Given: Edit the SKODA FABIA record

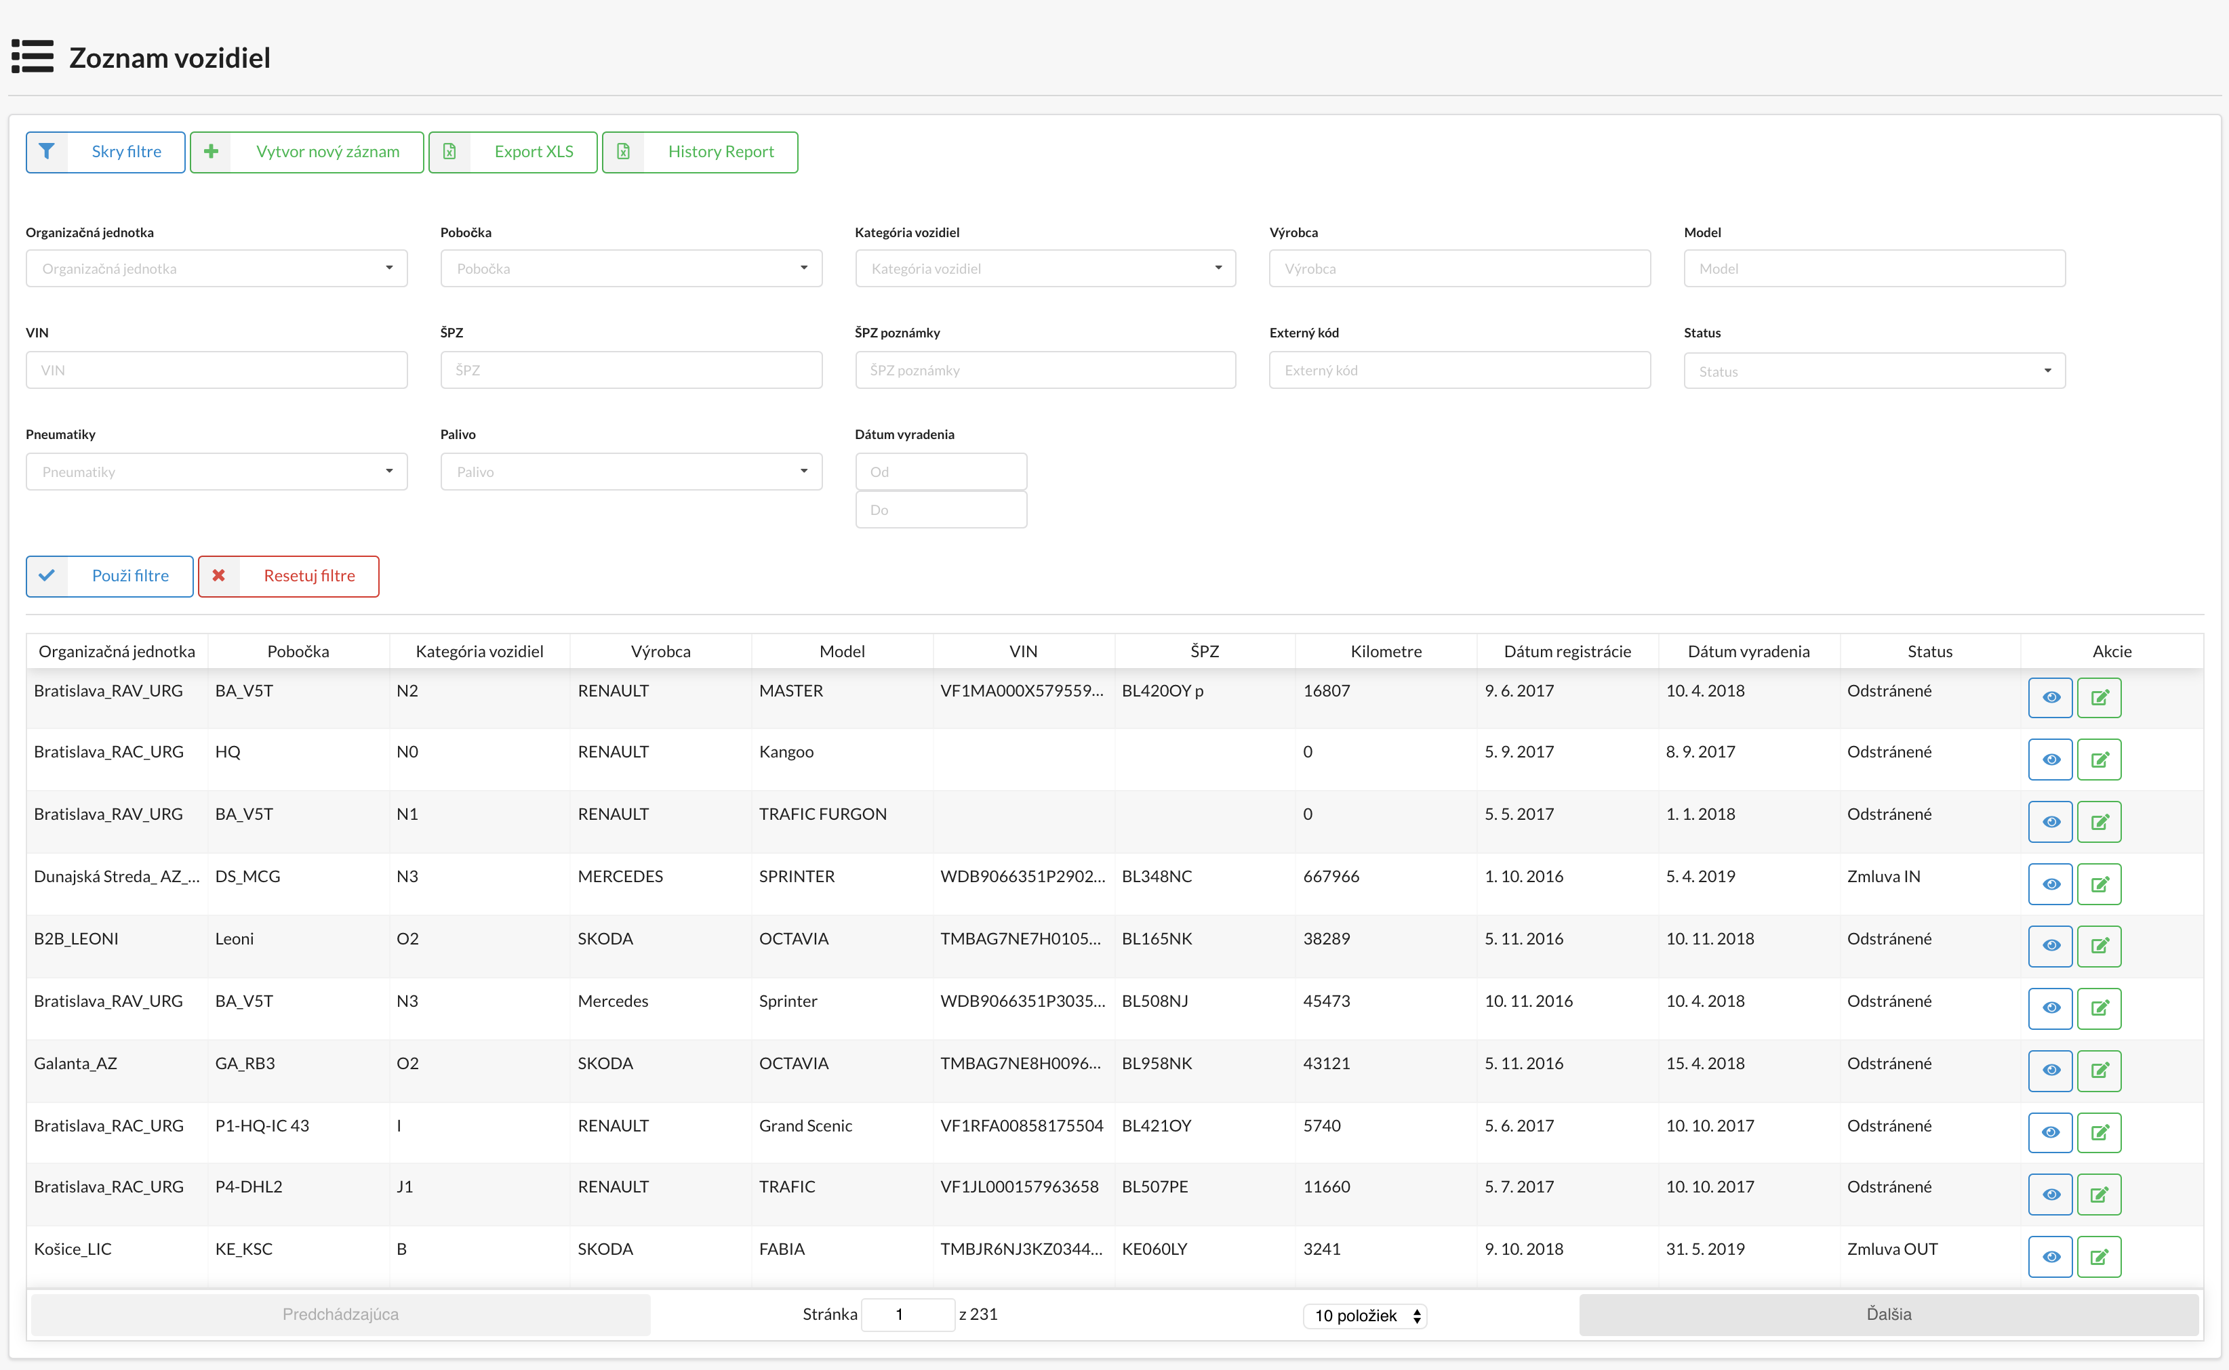Looking at the screenshot, I should [2100, 1257].
